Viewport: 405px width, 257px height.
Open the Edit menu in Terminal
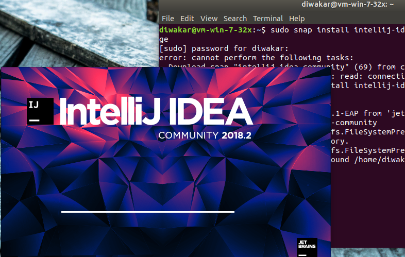coord(187,19)
